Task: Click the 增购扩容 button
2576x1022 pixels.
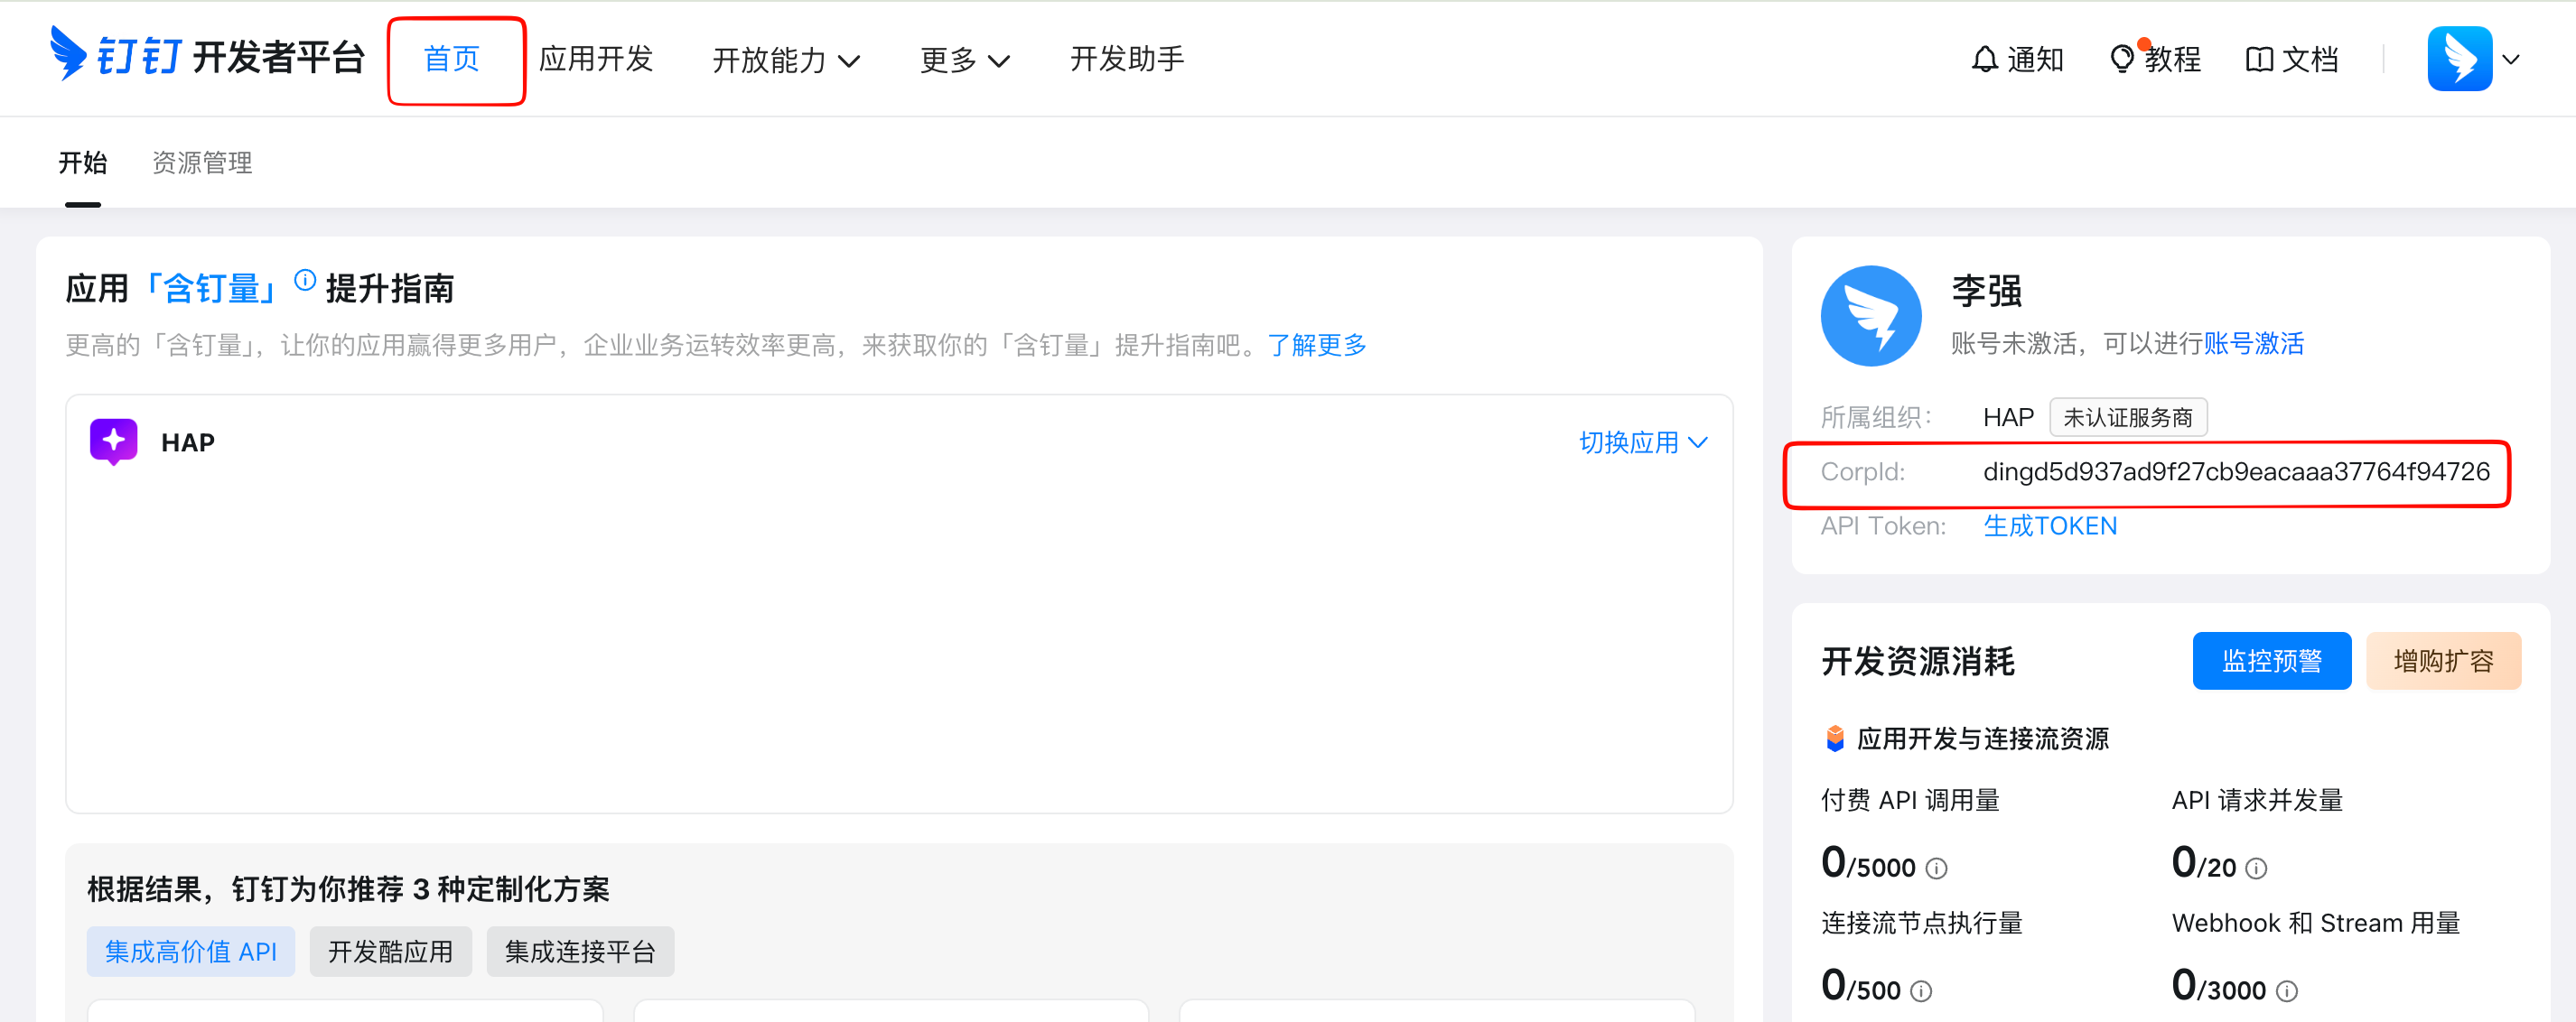Action: [x=2443, y=661]
